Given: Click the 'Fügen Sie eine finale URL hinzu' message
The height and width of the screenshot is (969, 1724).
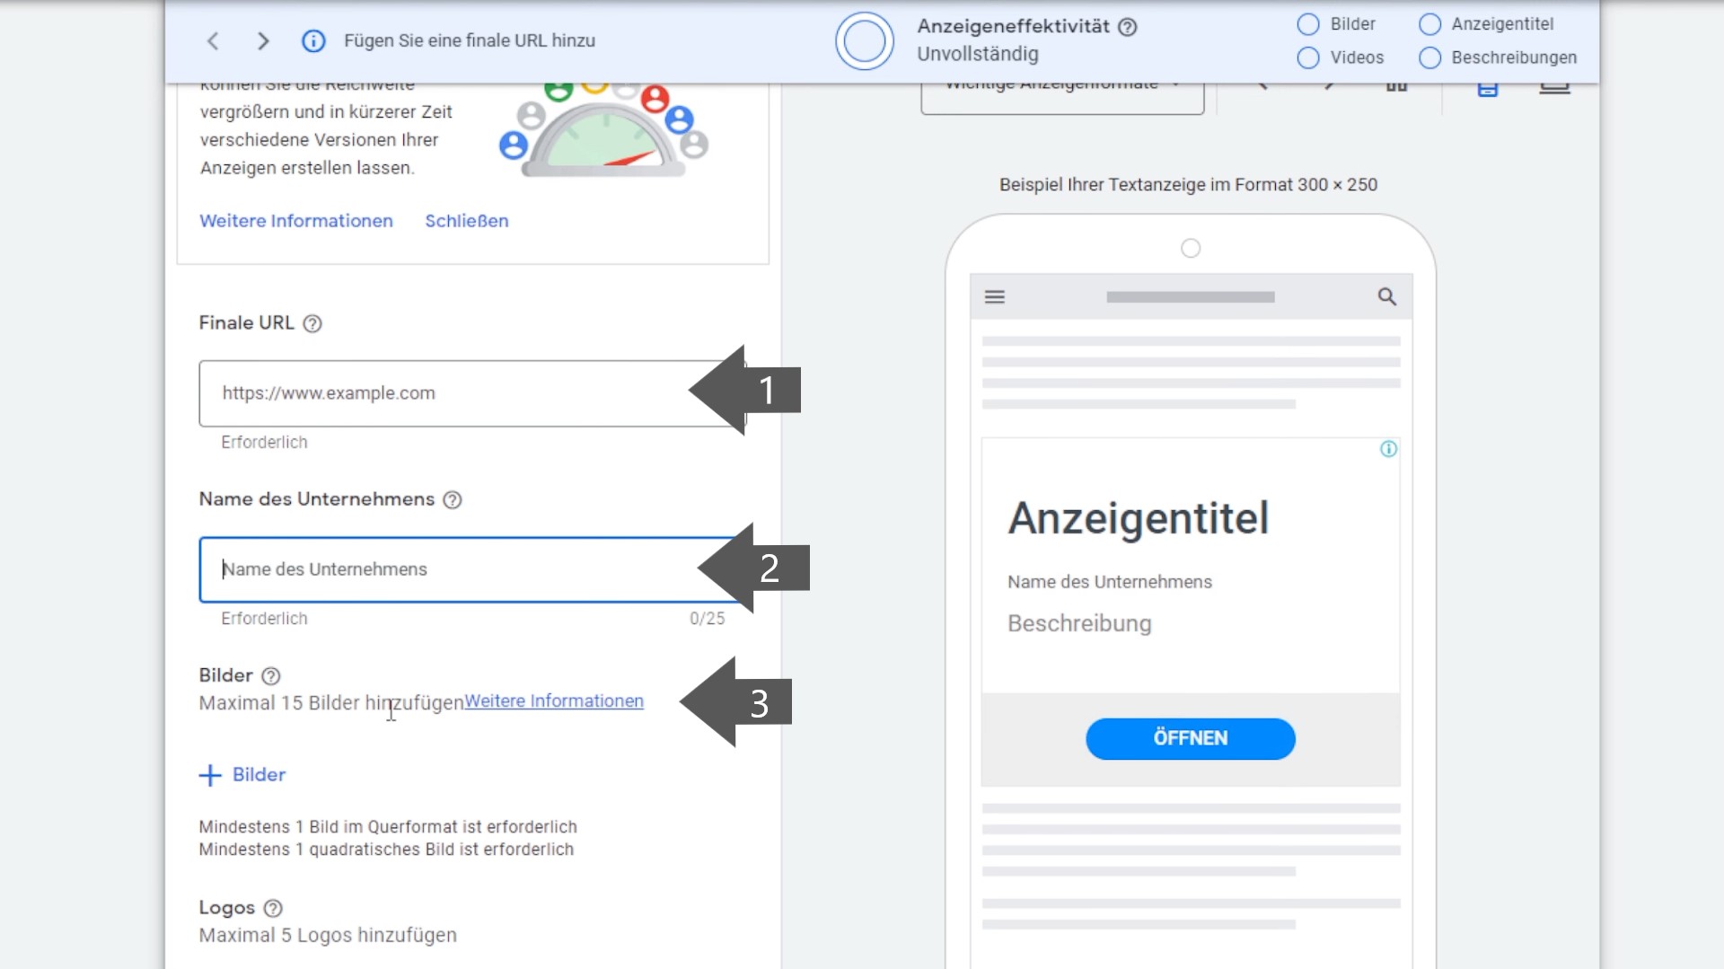Looking at the screenshot, I should (x=470, y=40).
